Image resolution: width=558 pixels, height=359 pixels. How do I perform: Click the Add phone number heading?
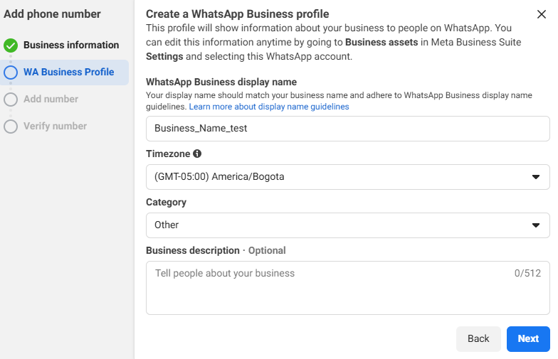tap(52, 14)
